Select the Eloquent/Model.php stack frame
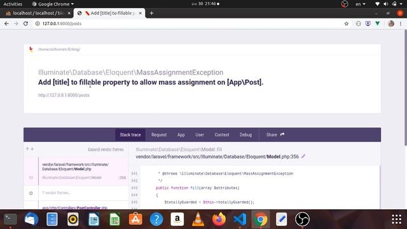 coord(76,171)
